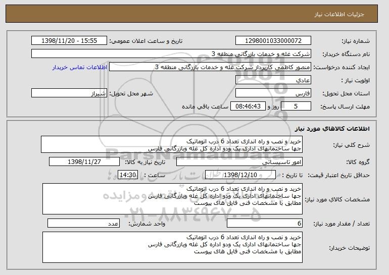Click the واحد شمارش field عدد
The width and height of the screenshot is (389, 275).
click(x=83, y=223)
